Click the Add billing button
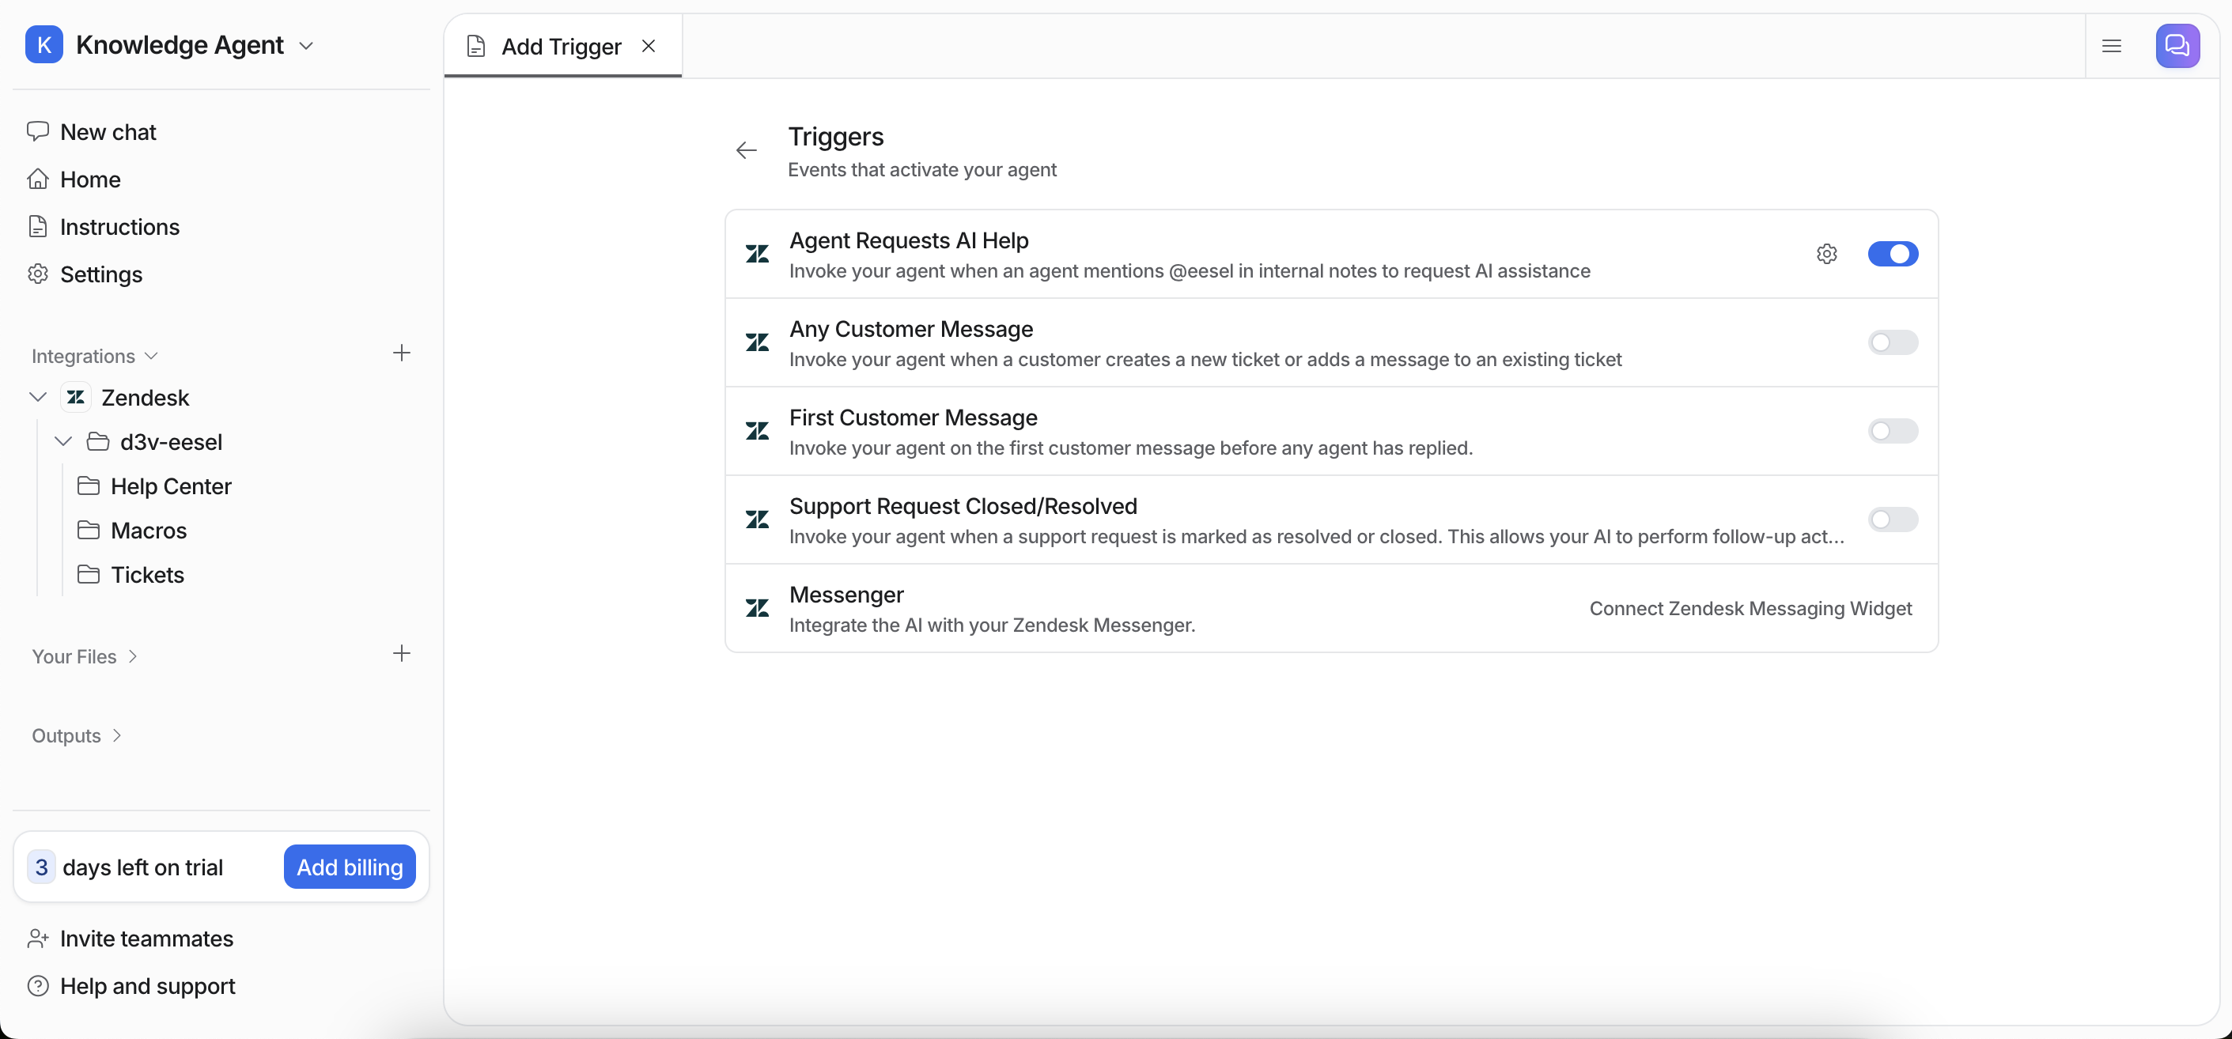The image size is (2232, 1039). click(349, 867)
